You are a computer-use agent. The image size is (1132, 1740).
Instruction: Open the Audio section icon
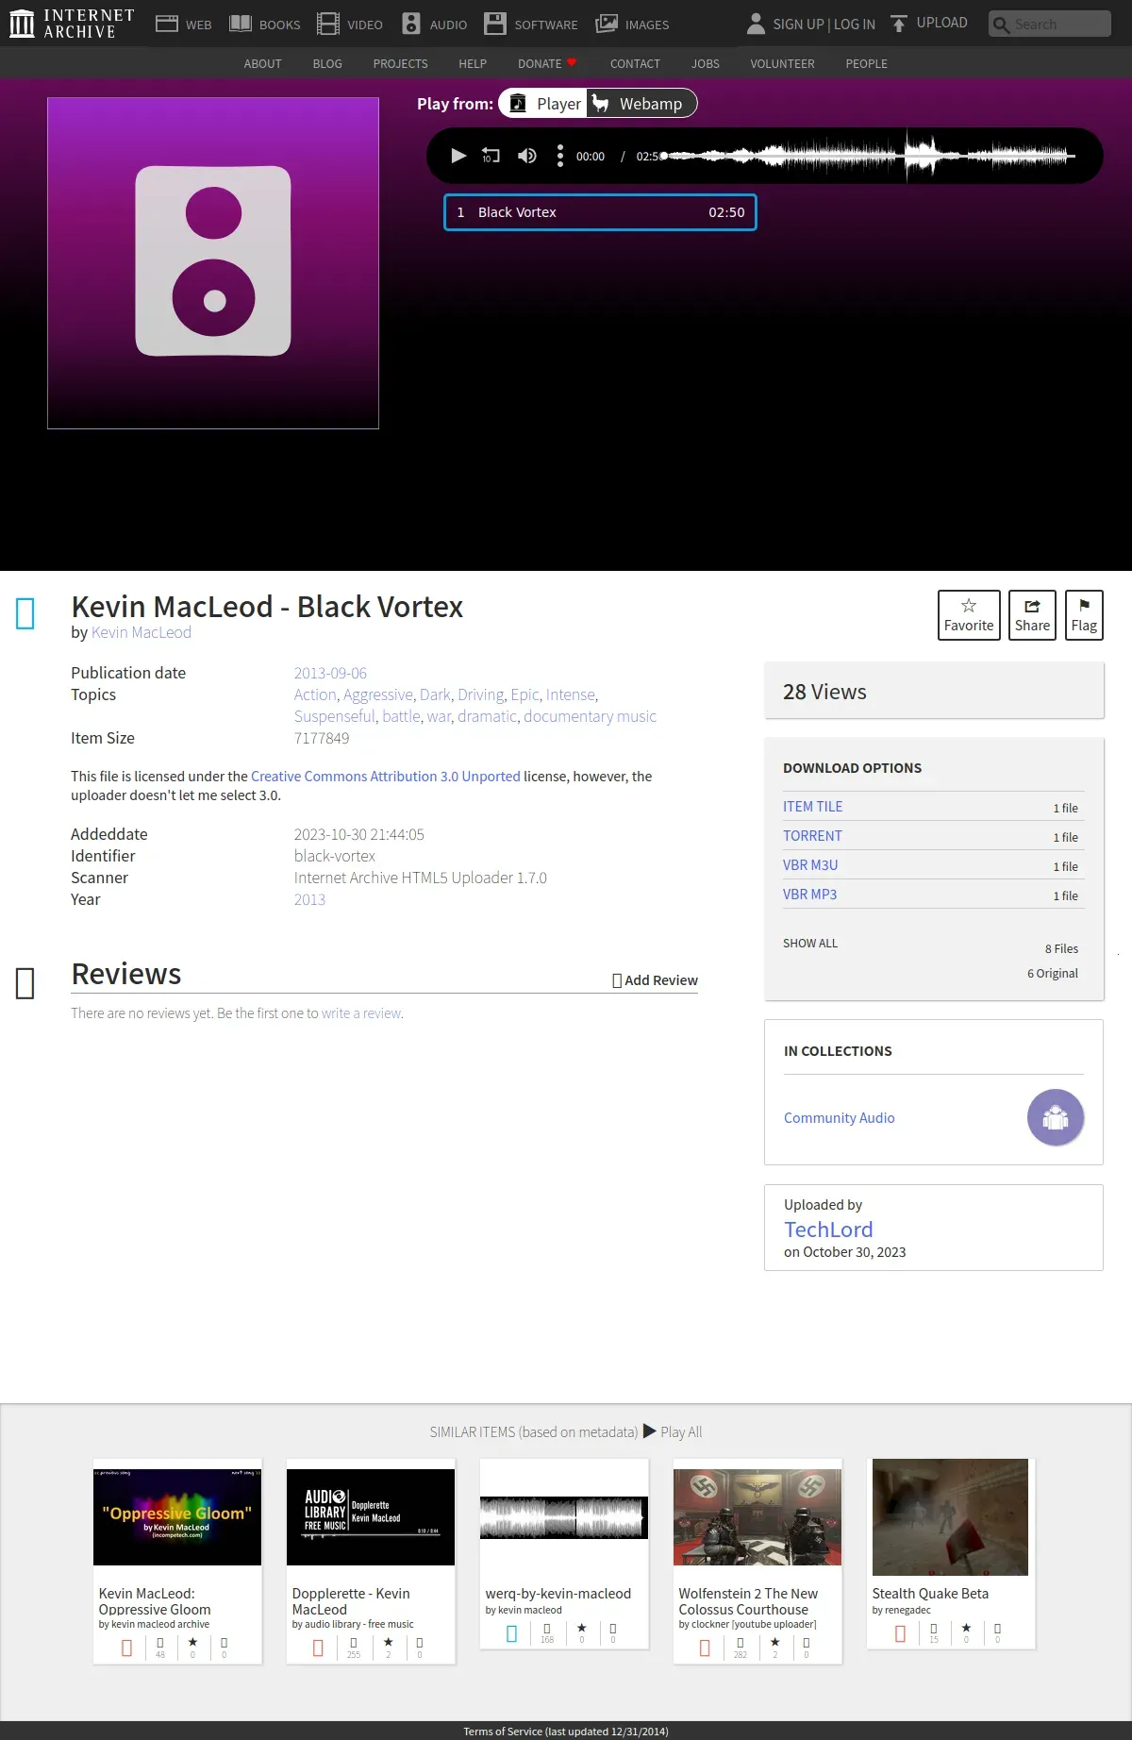click(410, 24)
